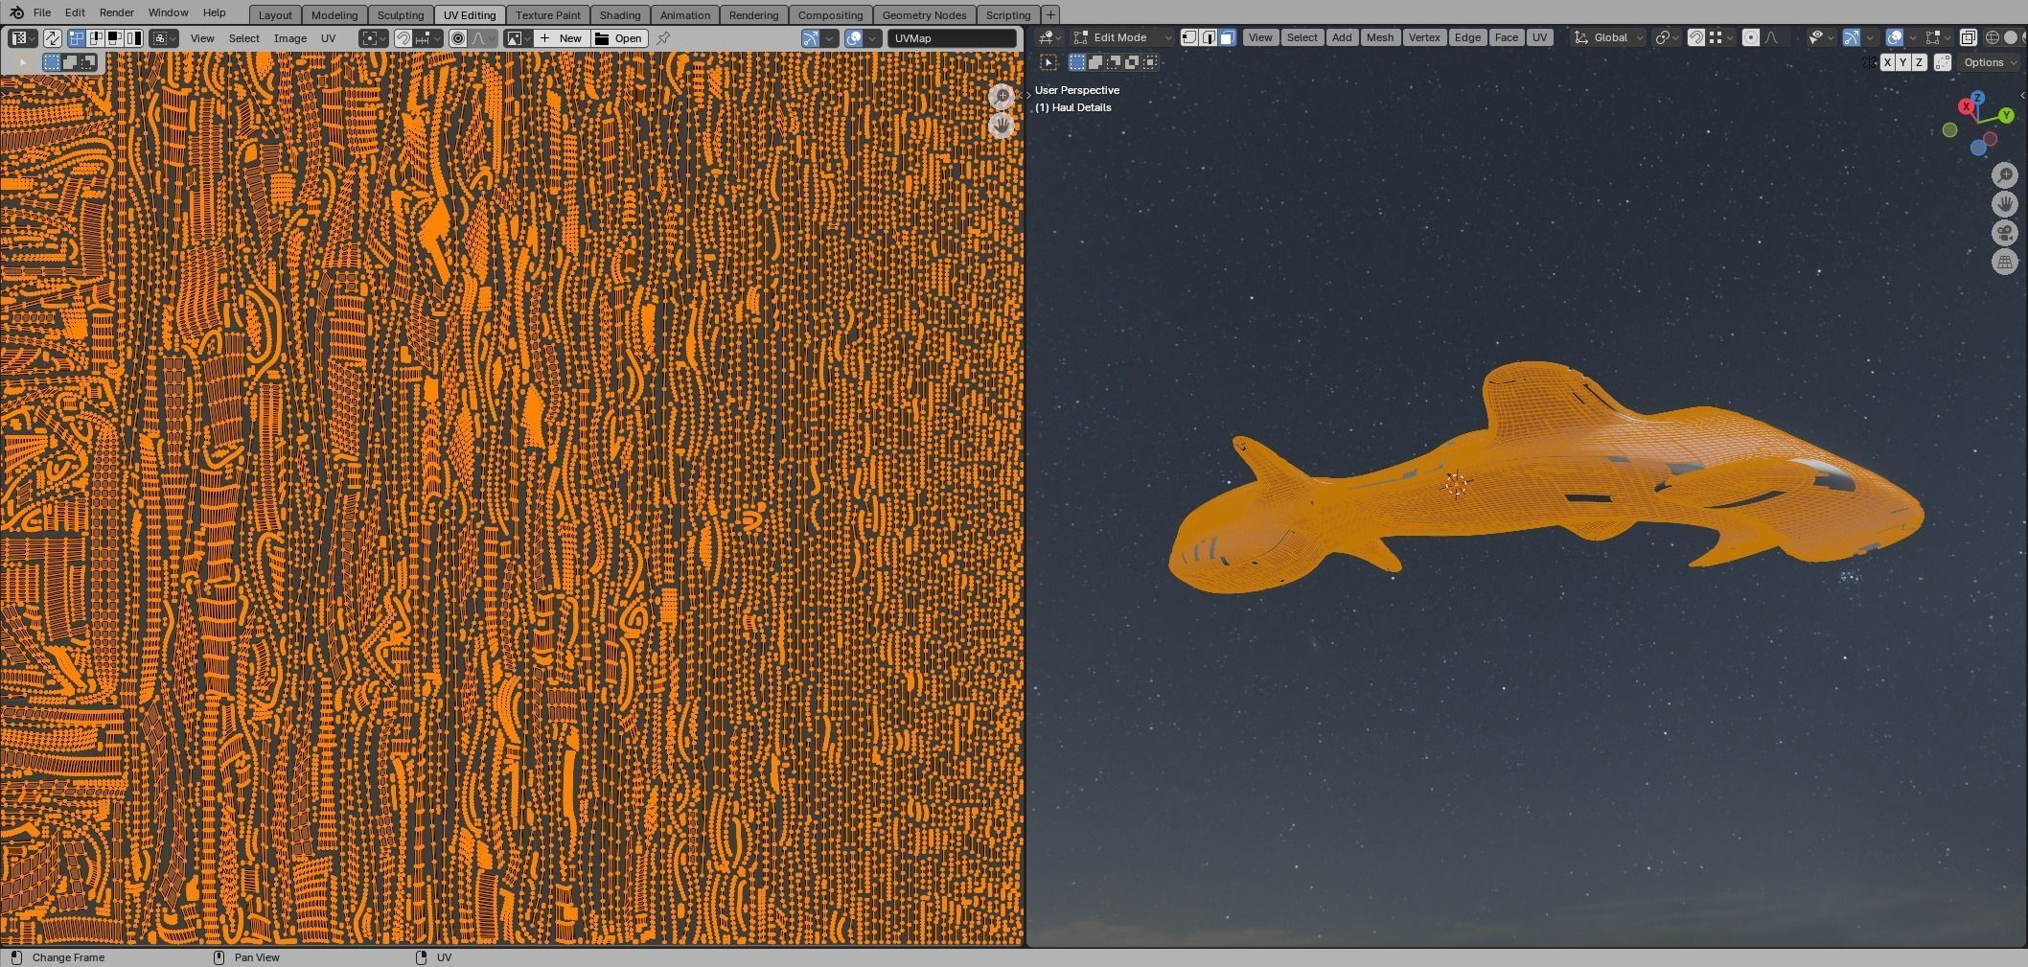Screen dimensions: 2028x967
Task: Select UV edge selection mode
Action: click(x=96, y=38)
